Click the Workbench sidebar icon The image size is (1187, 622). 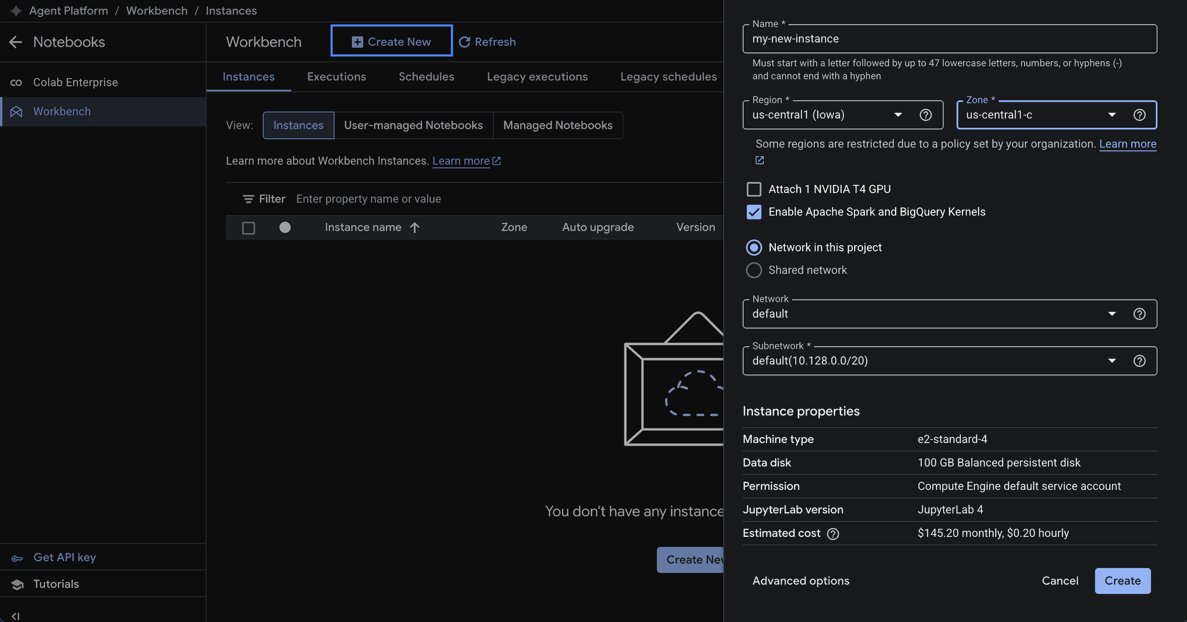click(16, 111)
